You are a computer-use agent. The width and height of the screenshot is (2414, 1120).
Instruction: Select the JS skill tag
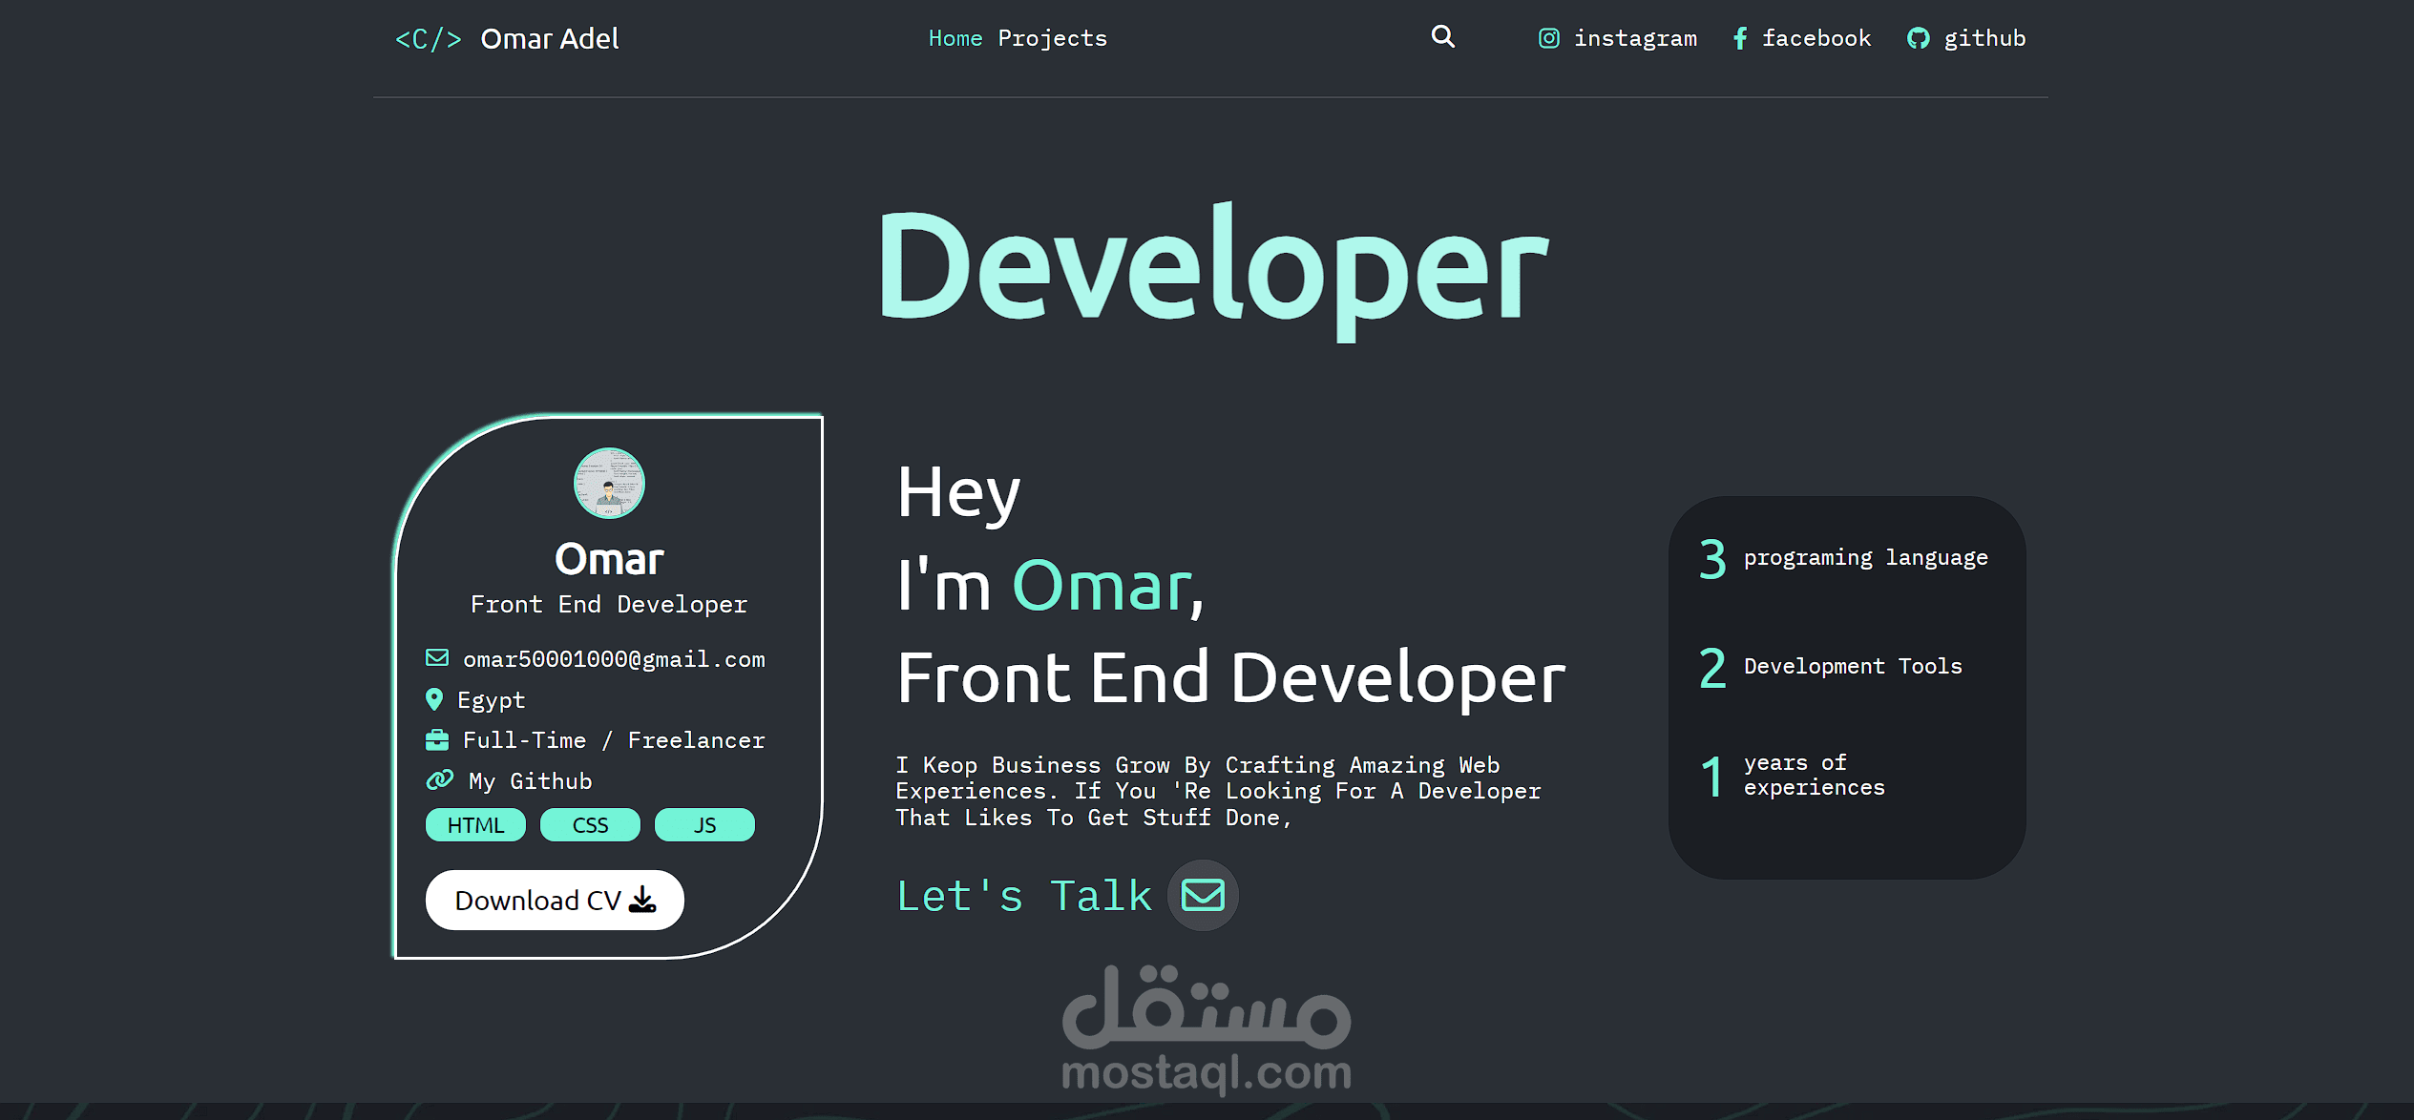point(704,825)
